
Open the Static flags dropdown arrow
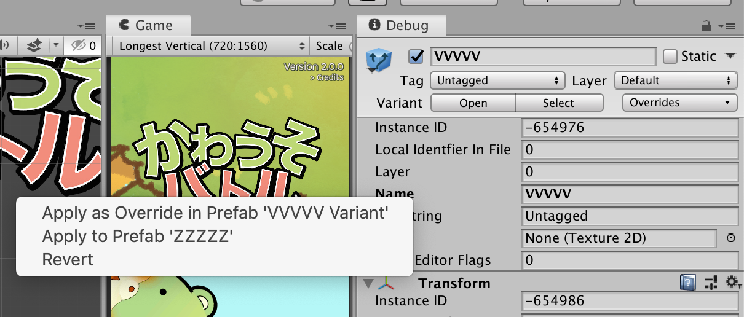click(x=730, y=56)
